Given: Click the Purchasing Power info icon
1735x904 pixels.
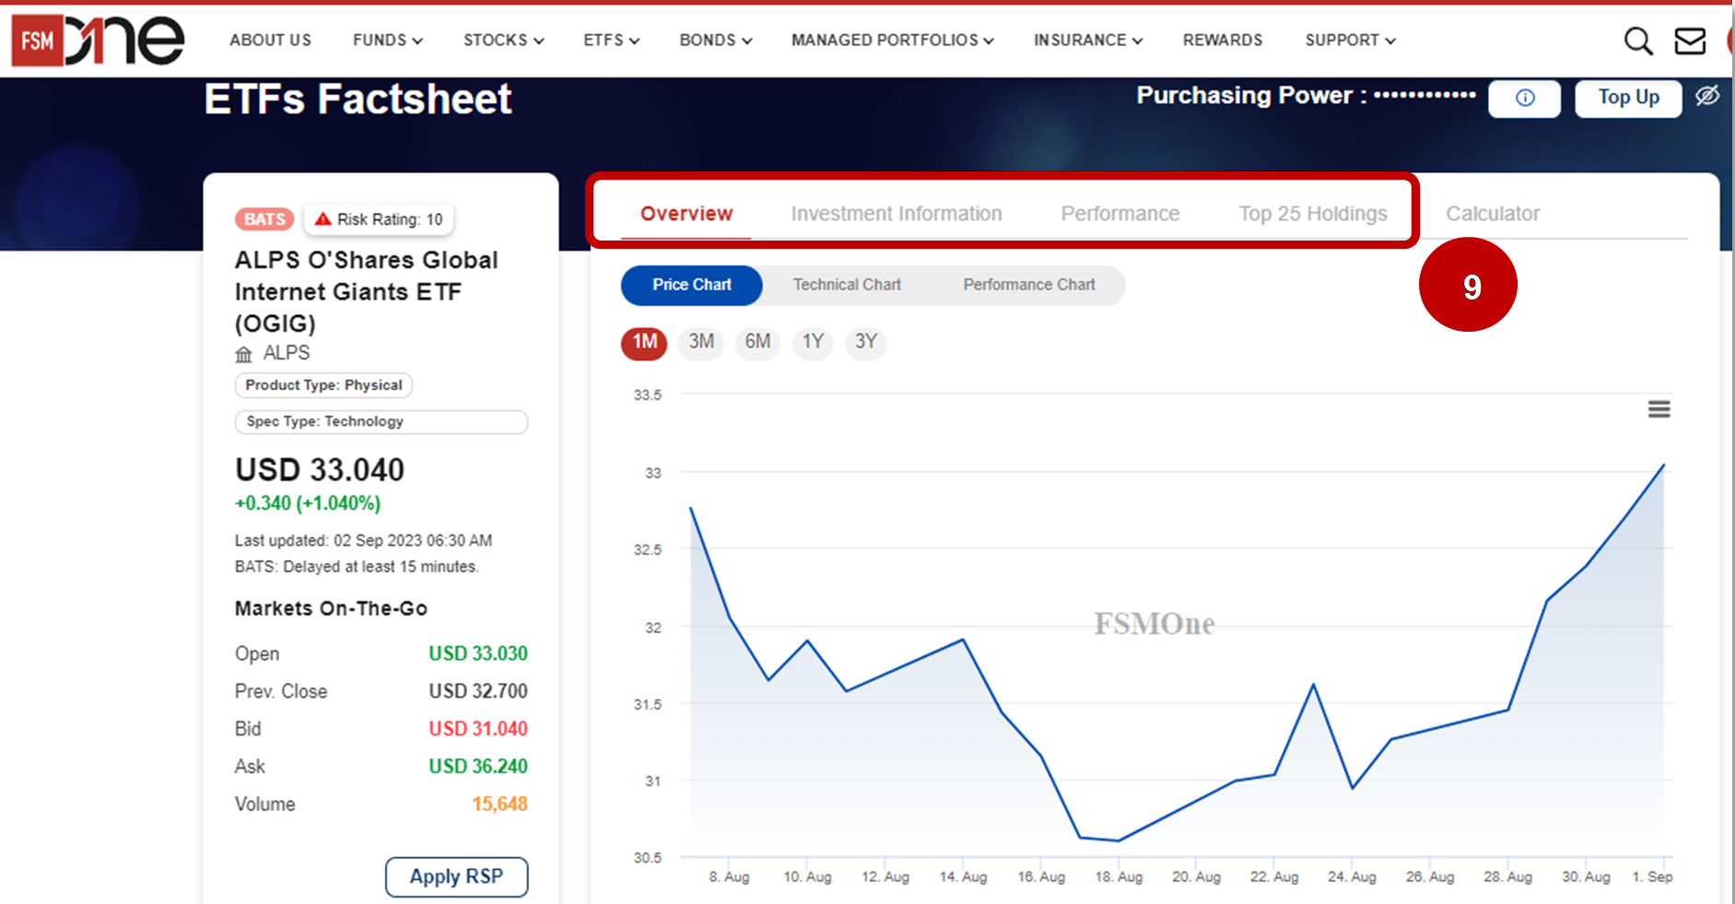Looking at the screenshot, I should 1524,99.
